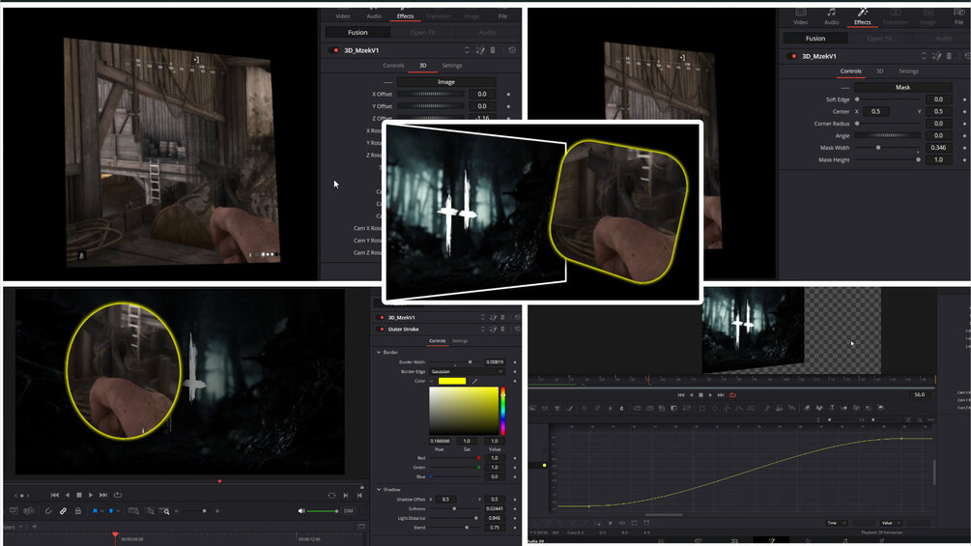Add Background node from Fusion toolbar
This screenshot has height=546, width=971.
532,408
